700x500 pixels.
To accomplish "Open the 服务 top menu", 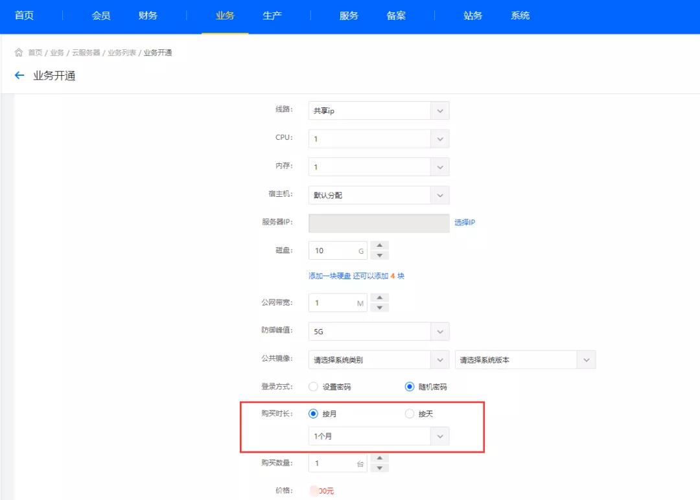I will point(349,16).
